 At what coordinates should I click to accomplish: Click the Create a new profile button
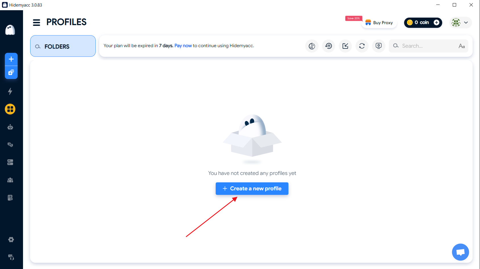(x=252, y=189)
